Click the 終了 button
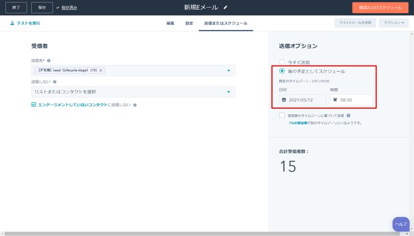Screen dimensions: 414x236 [x=16, y=7]
